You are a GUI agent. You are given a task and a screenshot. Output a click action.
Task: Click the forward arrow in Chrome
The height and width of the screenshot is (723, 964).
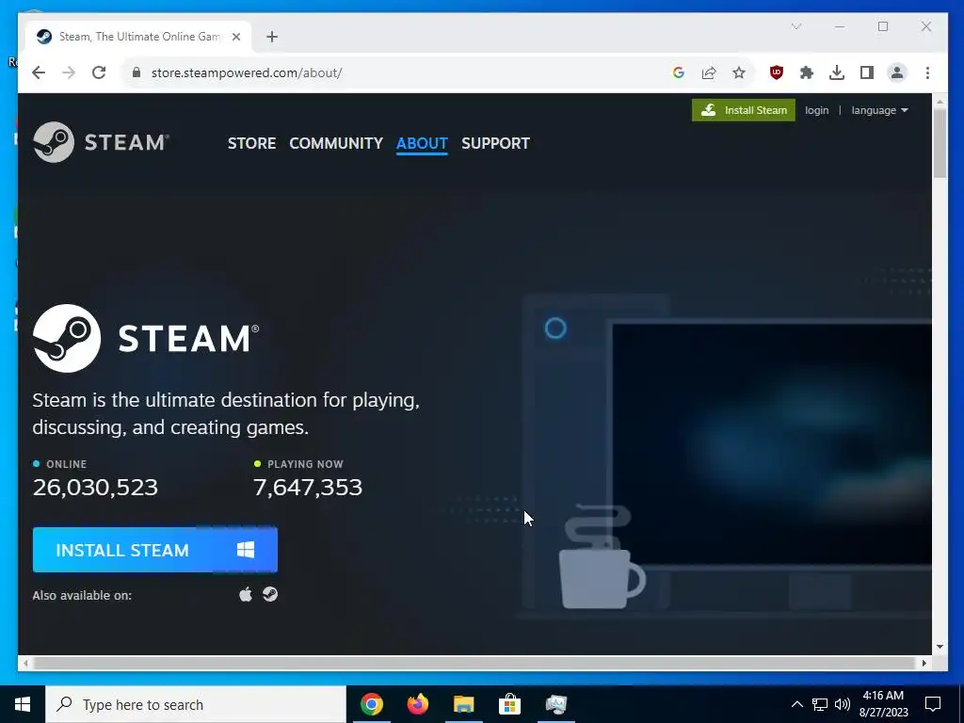click(69, 72)
